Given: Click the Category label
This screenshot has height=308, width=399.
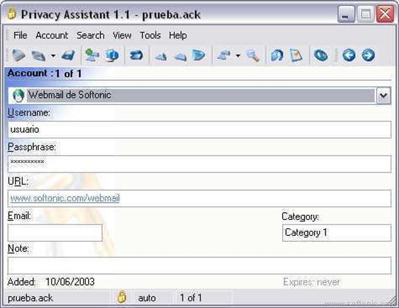Looking at the screenshot, I should (300, 216).
